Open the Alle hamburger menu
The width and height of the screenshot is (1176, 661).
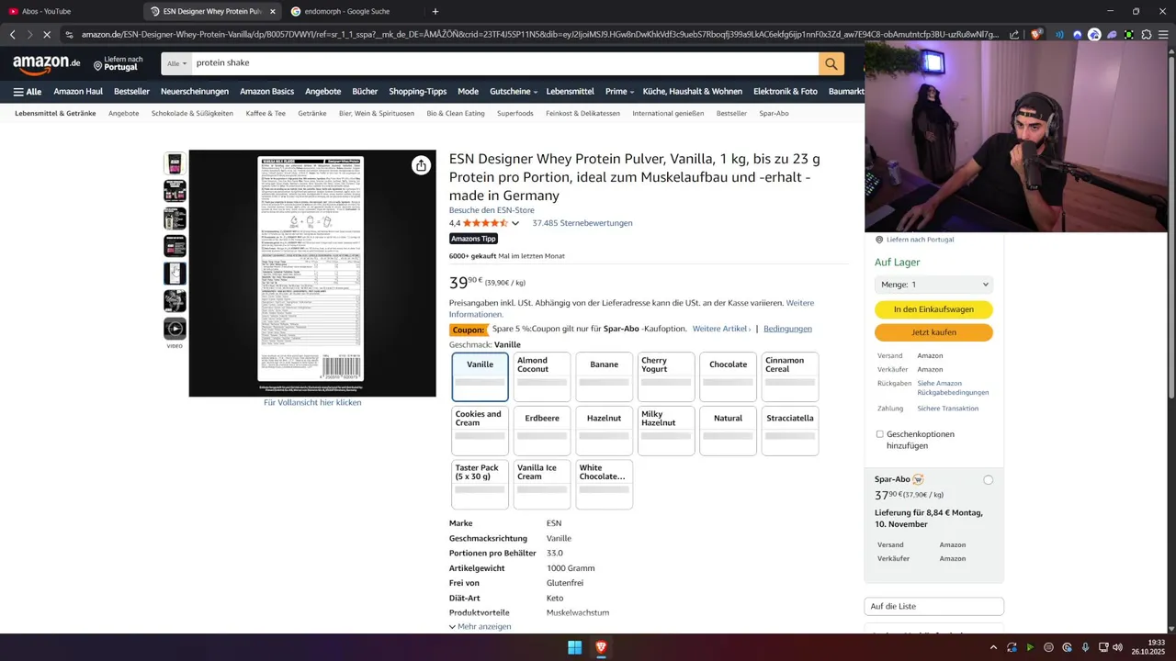tap(28, 92)
